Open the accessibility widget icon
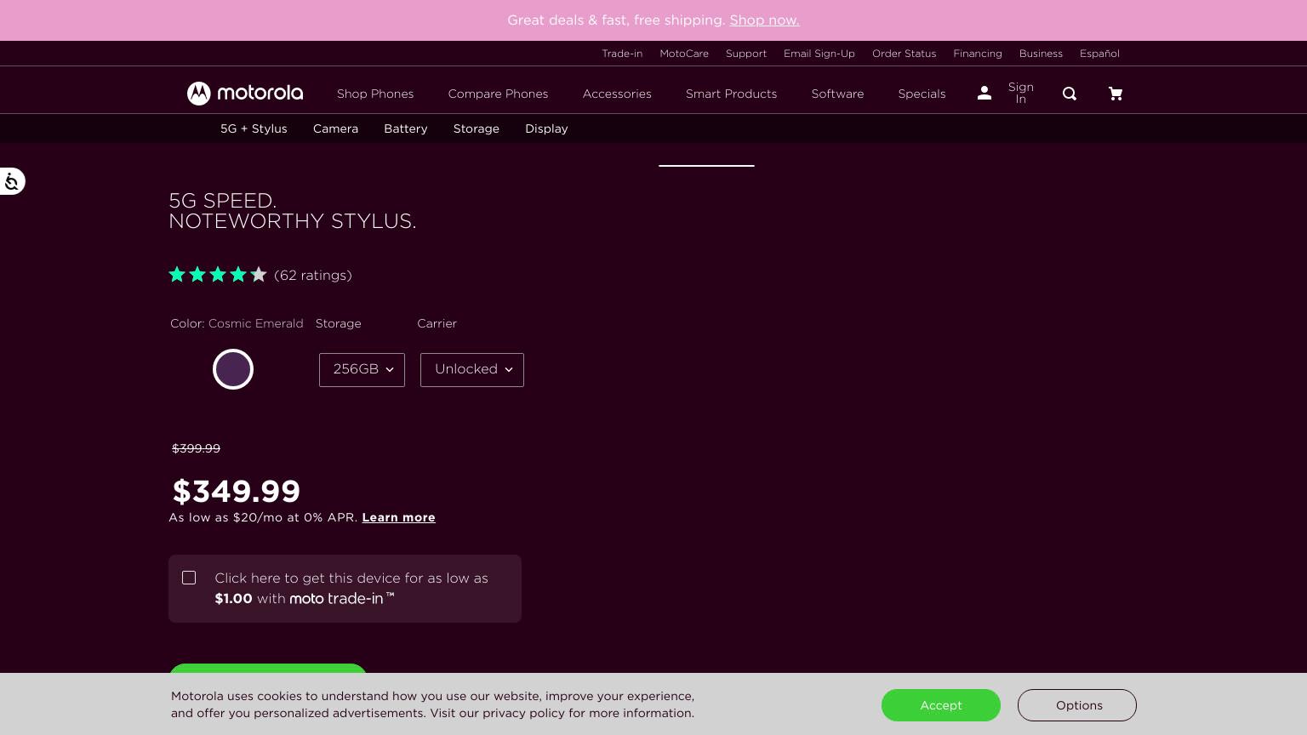This screenshot has width=1307, height=735. click(x=12, y=181)
